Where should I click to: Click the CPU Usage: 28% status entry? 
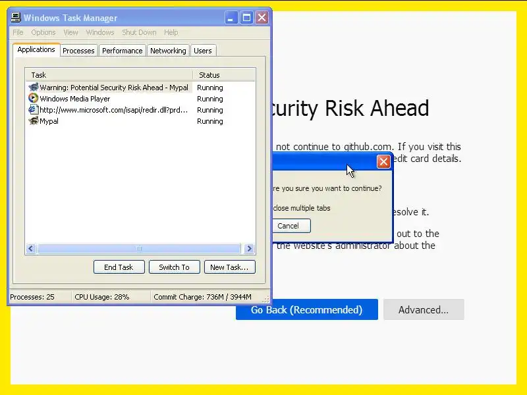102,297
